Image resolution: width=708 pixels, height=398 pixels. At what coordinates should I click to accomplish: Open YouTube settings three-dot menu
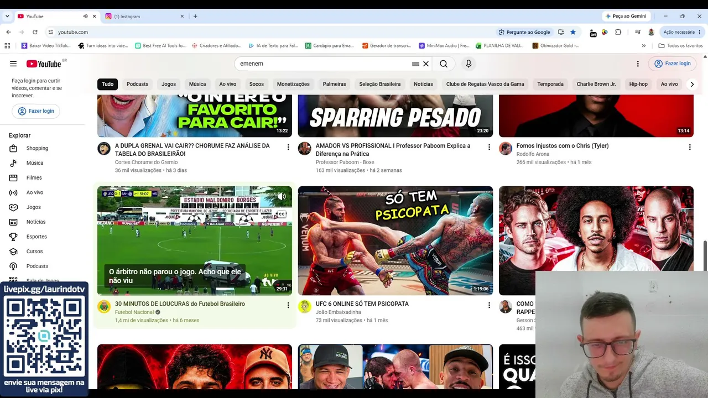click(x=638, y=64)
